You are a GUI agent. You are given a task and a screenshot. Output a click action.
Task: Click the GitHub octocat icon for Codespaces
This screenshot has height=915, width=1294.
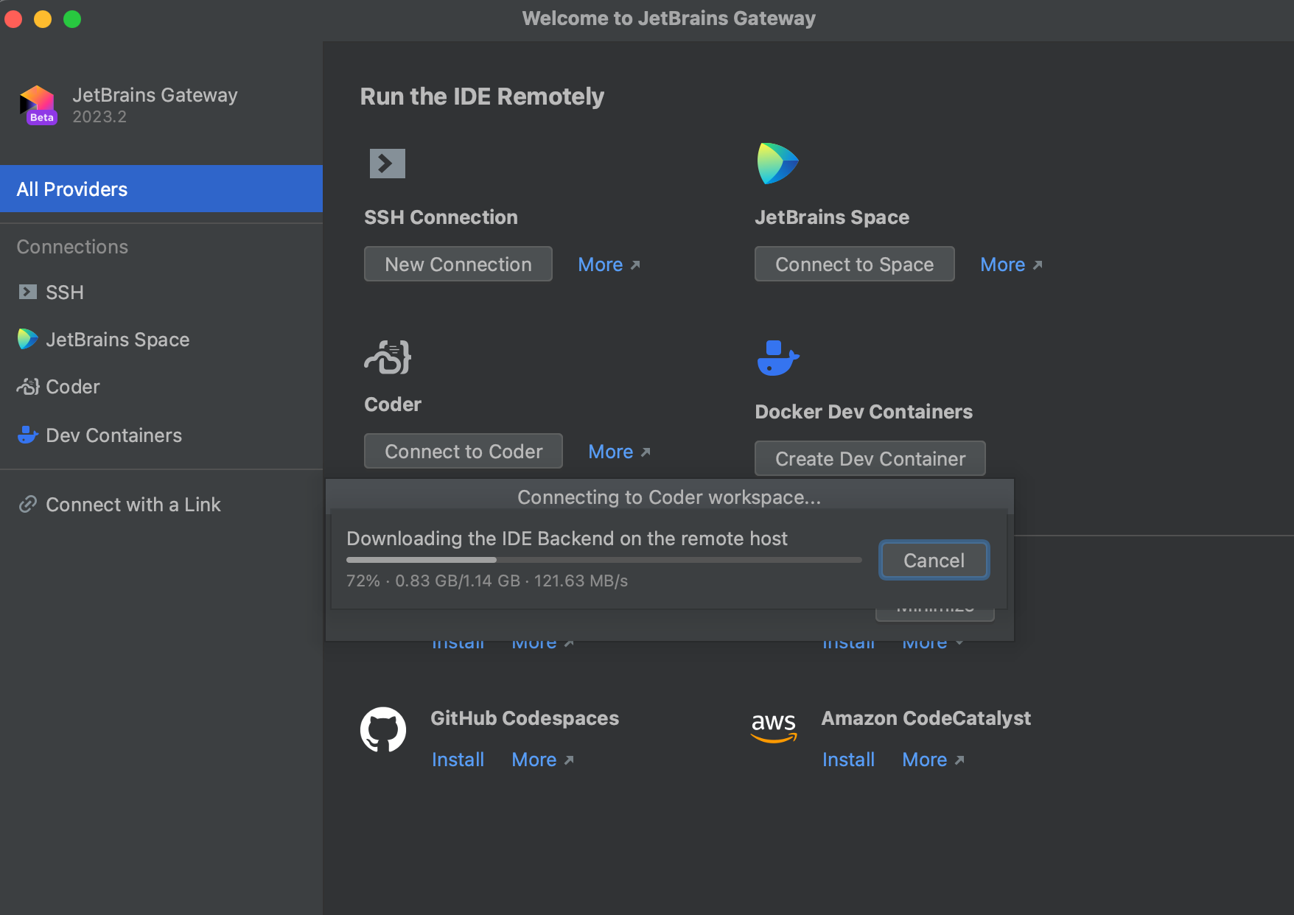[383, 729]
